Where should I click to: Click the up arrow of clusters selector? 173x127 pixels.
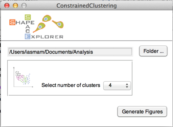coord(127,84)
